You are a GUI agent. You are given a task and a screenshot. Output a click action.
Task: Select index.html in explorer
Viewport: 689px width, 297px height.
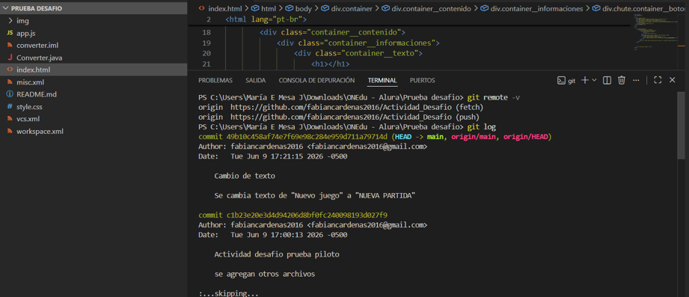click(94, 70)
